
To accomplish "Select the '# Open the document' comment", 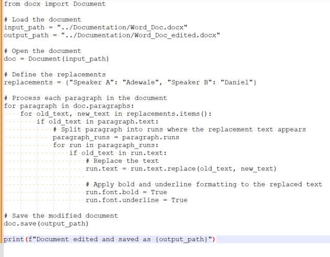I will pyautogui.click(x=42, y=51).
